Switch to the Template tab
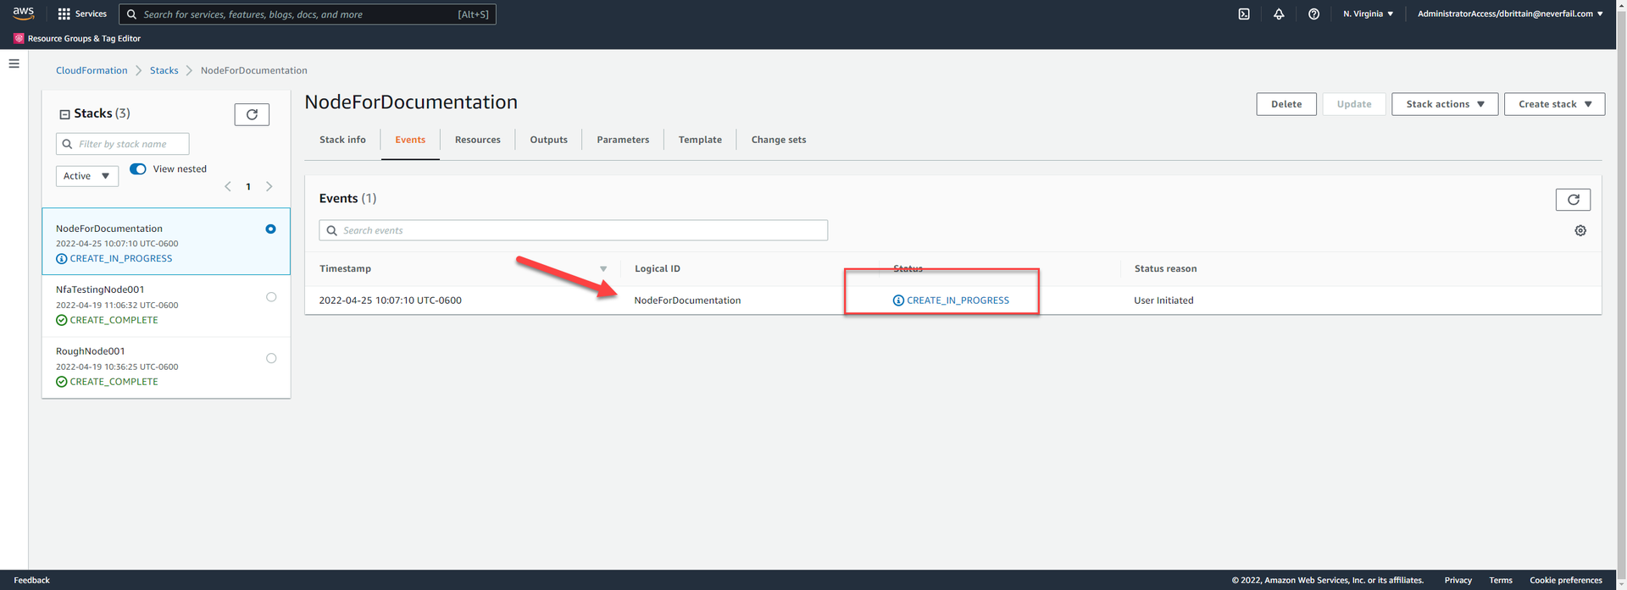Viewport: 1627px width, 590px height. pyautogui.click(x=699, y=140)
